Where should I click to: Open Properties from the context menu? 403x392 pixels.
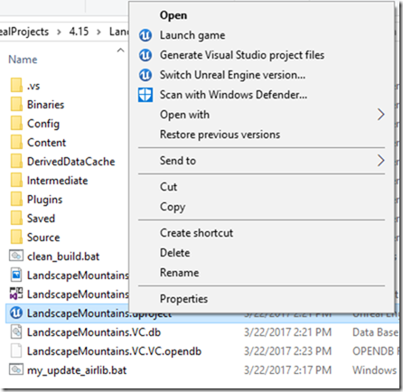pyautogui.click(x=183, y=299)
